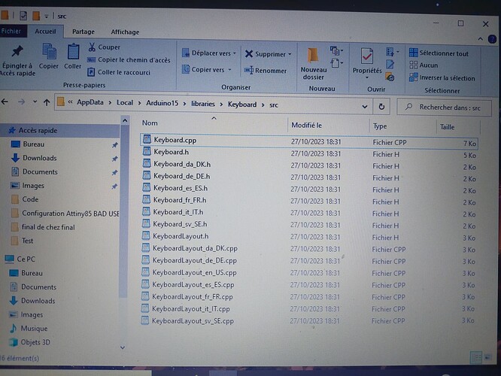Open Configuration Attiny85 BAD USB folder
This screenshot has height=376, width=501.
tap(71, 214)
